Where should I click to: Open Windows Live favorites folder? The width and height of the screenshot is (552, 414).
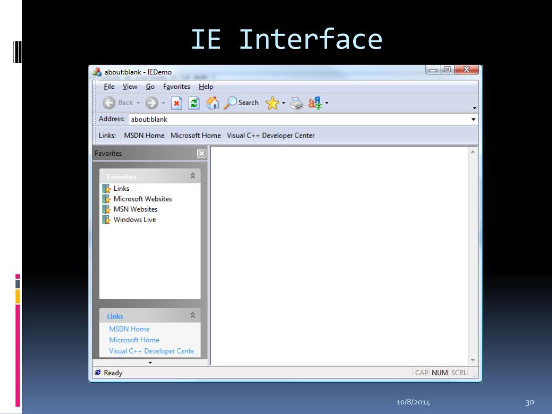[134, 220]
